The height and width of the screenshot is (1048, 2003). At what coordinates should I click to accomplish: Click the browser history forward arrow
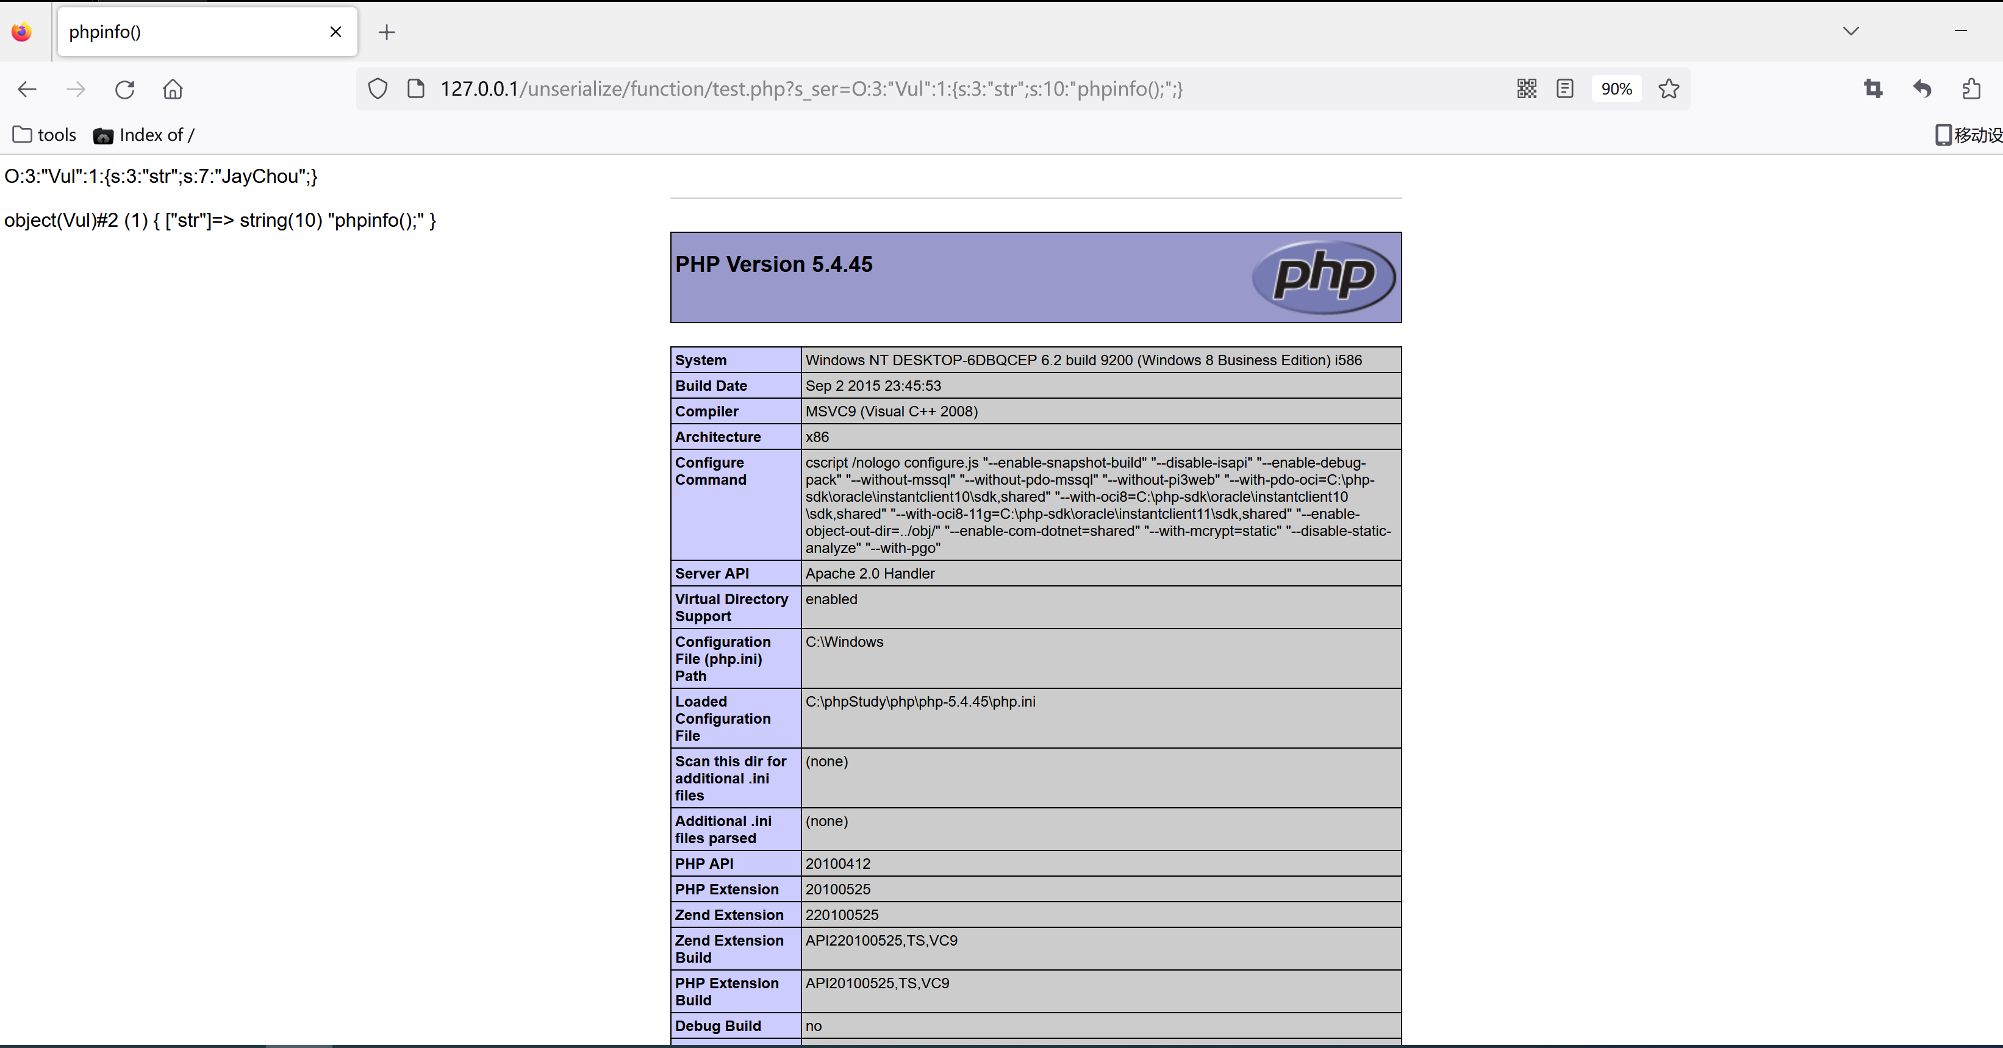tap(76, 89)
